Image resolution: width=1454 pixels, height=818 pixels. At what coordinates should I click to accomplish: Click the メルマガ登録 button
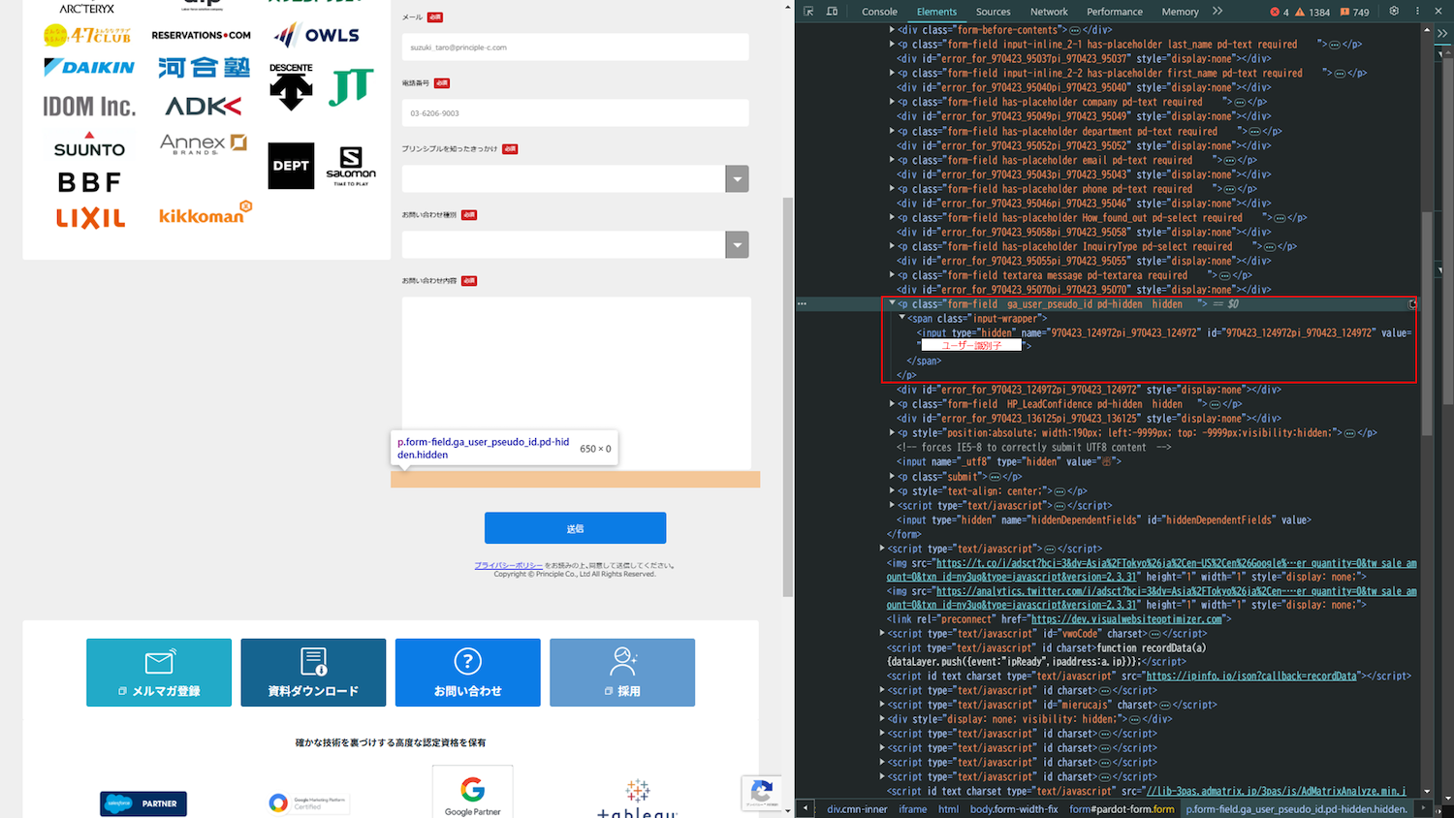point(159,673)
